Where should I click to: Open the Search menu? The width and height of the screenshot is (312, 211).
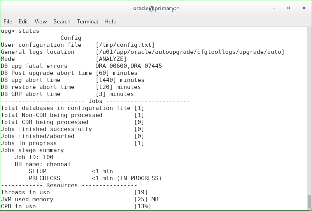pos(62,21)
